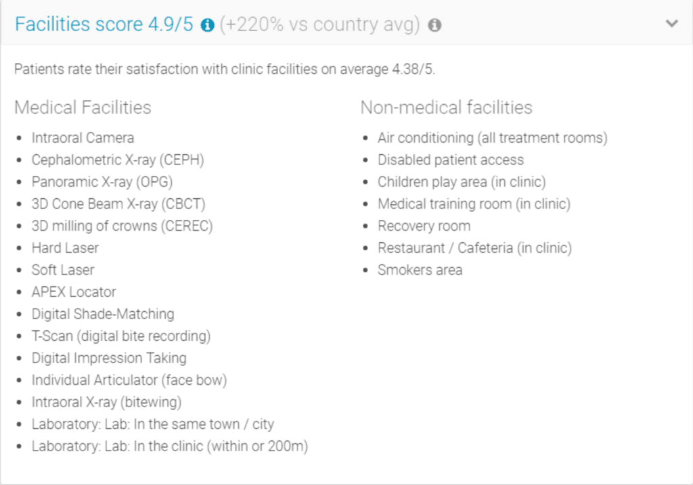Image resolution: width=693 pixels, height=485 pixels.
Task: Click Cephalometric X-ray (CEPH) entry
Action: [118, 160]
